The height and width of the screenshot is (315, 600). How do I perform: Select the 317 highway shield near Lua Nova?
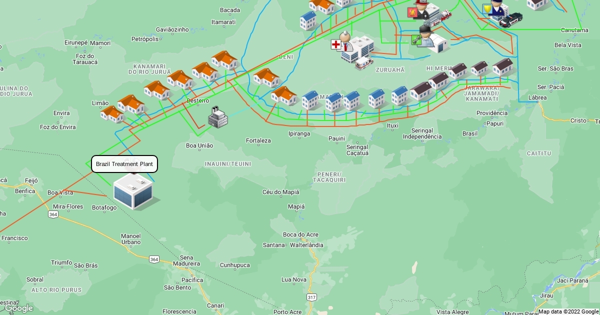pyautogui.click(x=311, y=297)
